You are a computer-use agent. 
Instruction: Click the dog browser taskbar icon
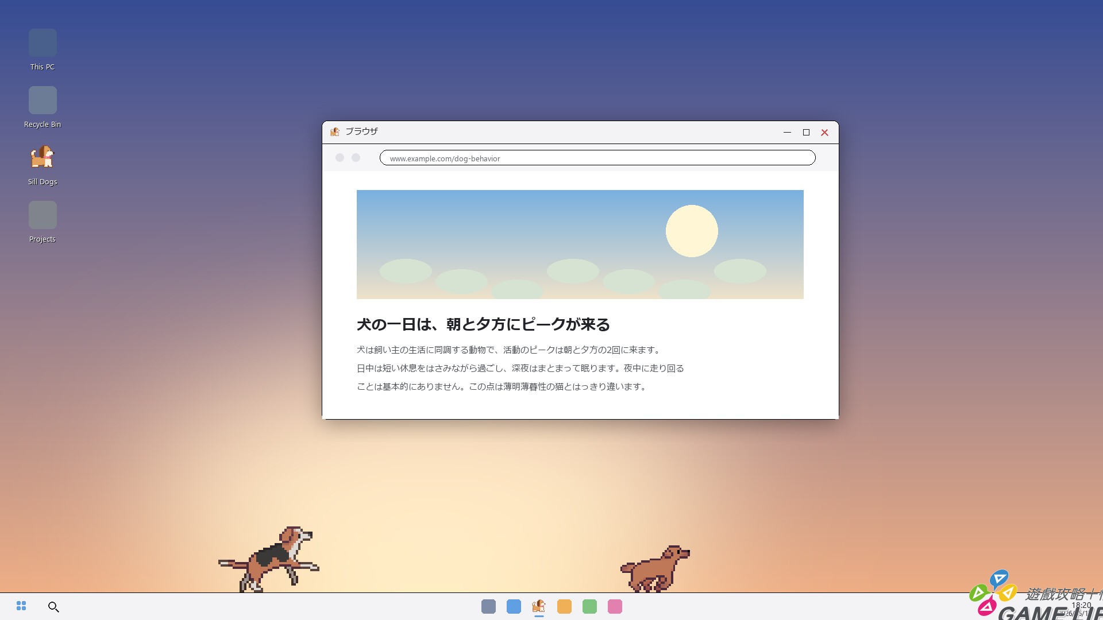pyautogui.click(x=539, y=606)
